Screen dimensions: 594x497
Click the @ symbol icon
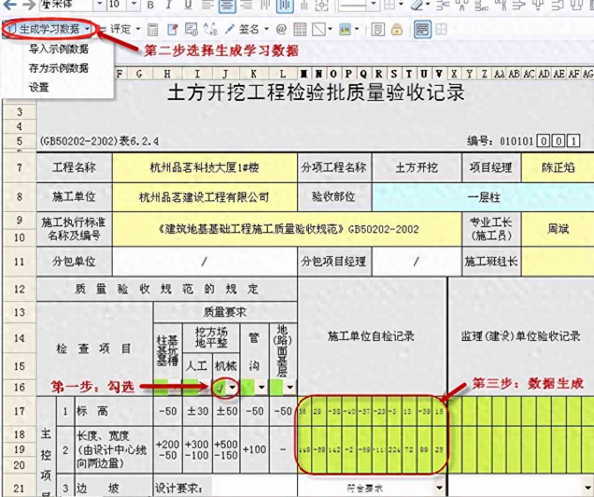(281, 30)
